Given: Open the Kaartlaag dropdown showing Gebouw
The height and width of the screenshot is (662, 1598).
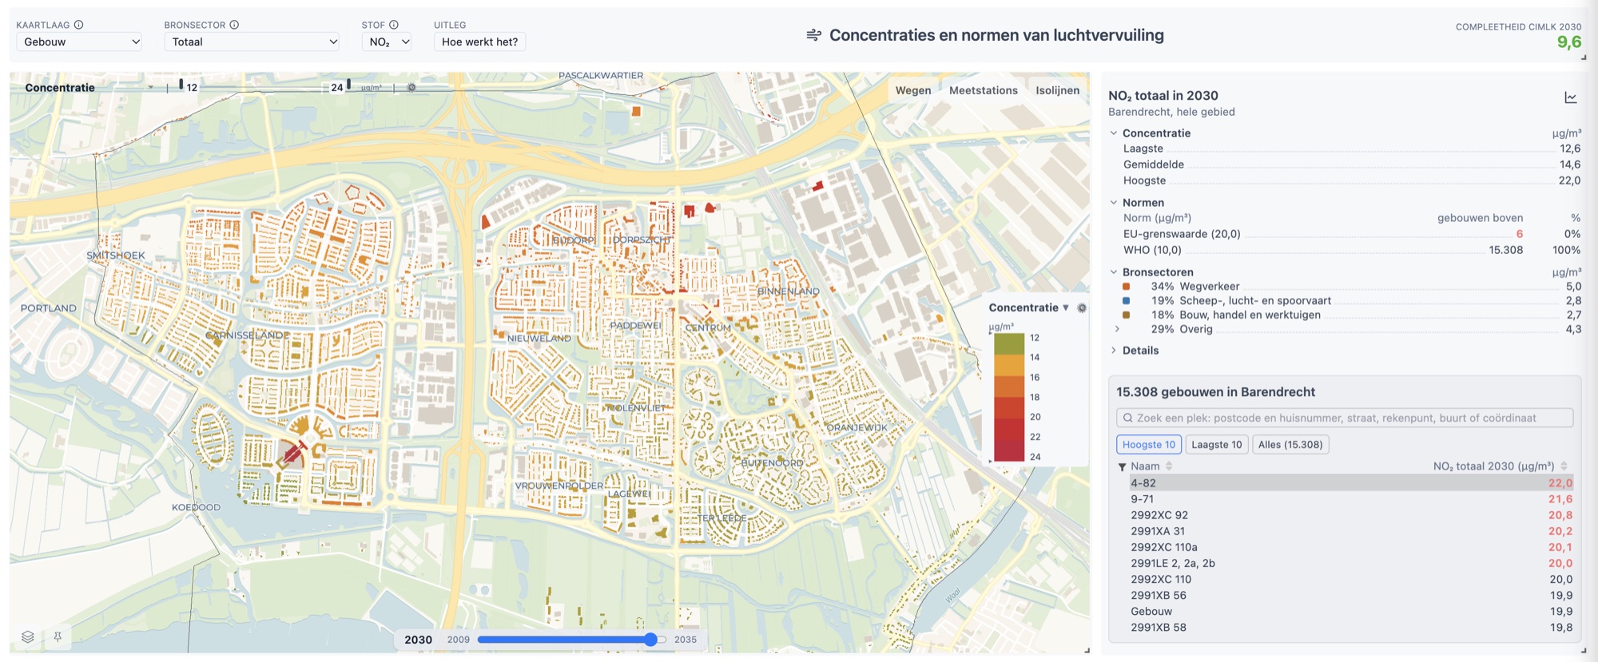Looking at the screenshot, I should click(x=79, y=42).
